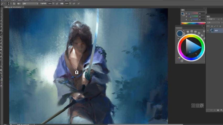Toggle lock all padlock in Layers

point(220,26)
